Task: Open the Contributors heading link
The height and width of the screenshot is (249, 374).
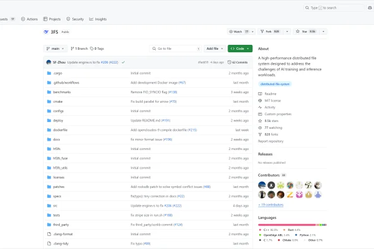Action: click(269, 175)
